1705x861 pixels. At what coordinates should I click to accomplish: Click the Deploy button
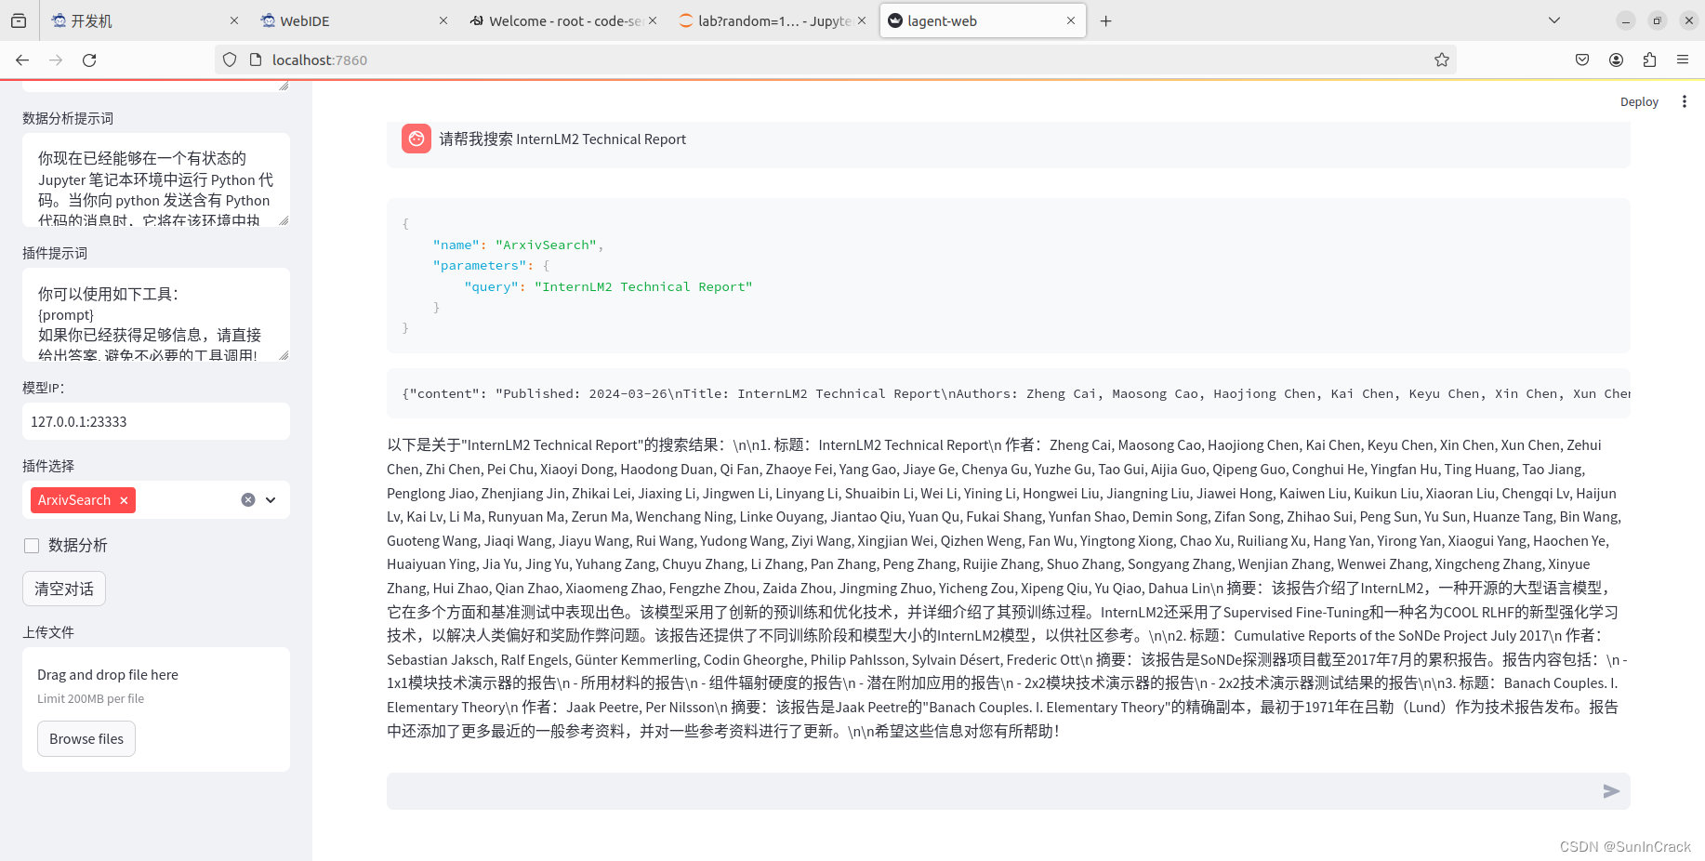pos(1639,101)
